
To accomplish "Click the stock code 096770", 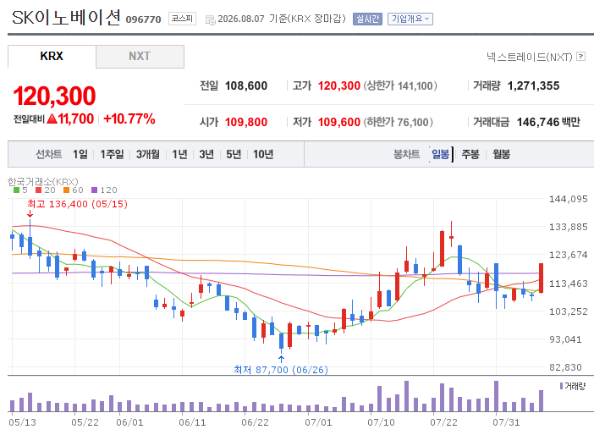I will (143, 19).
